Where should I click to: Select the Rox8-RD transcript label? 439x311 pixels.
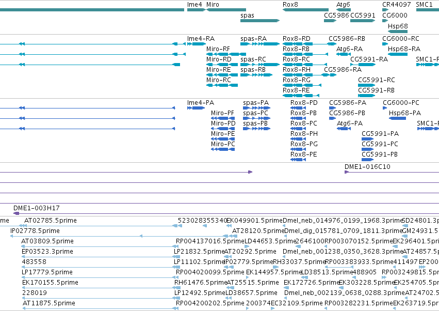pyautogui.click(x=297, y=39)
